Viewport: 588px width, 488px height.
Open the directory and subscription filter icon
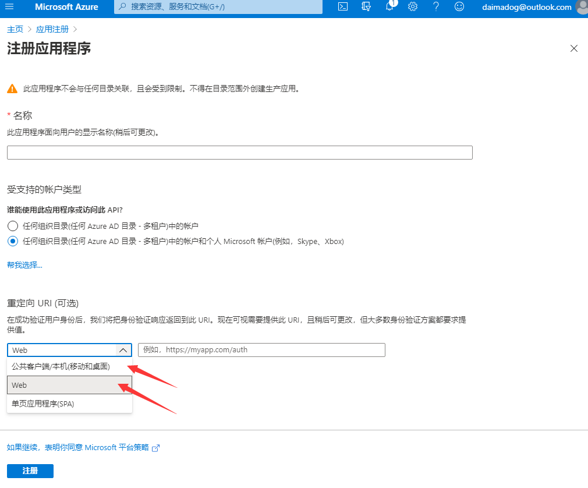(366, 7)
